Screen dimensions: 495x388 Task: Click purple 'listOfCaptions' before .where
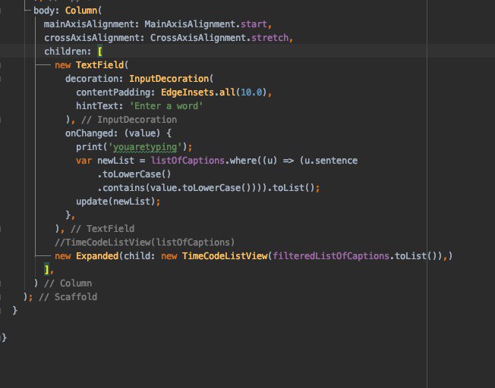coord(188,161)
